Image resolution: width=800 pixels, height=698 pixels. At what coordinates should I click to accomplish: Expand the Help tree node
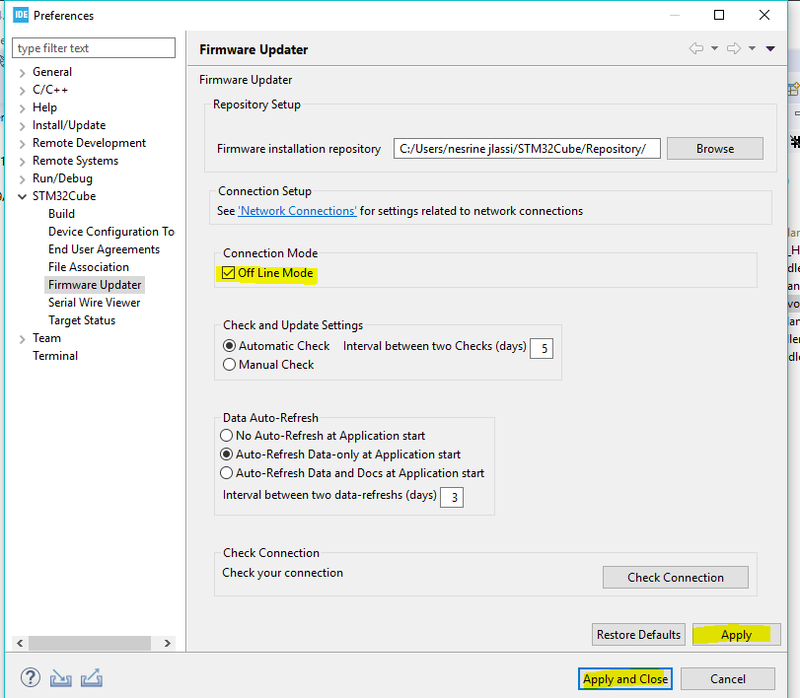tap(22, 108)
